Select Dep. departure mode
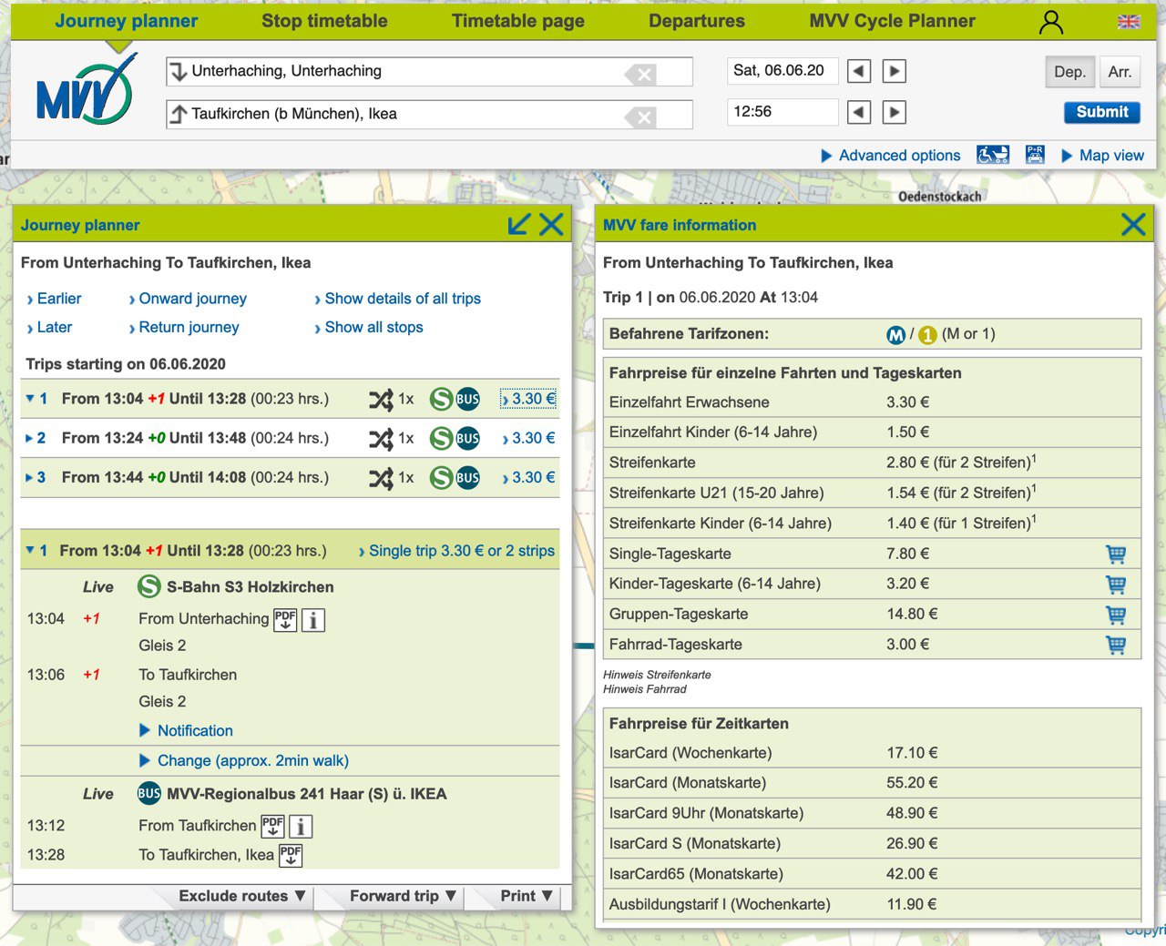Screen dimensions: 1166x946 1069,72
